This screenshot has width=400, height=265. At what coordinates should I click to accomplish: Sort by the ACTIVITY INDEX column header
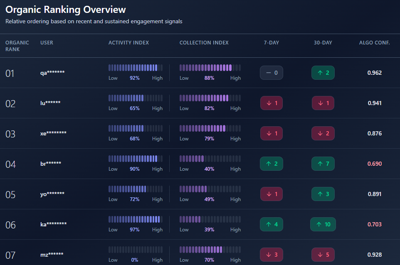tap(128, 42)
